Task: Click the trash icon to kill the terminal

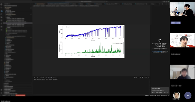Action: coord(142,77)
